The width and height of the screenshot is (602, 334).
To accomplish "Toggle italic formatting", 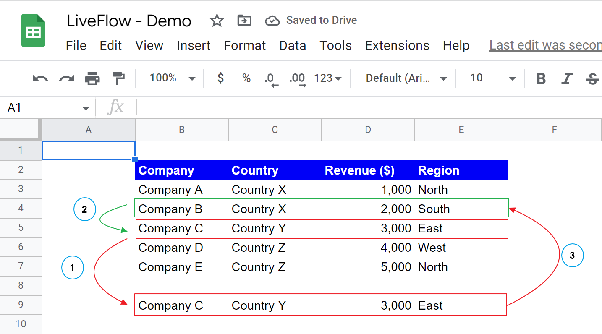I will click(x=567, y=78).
